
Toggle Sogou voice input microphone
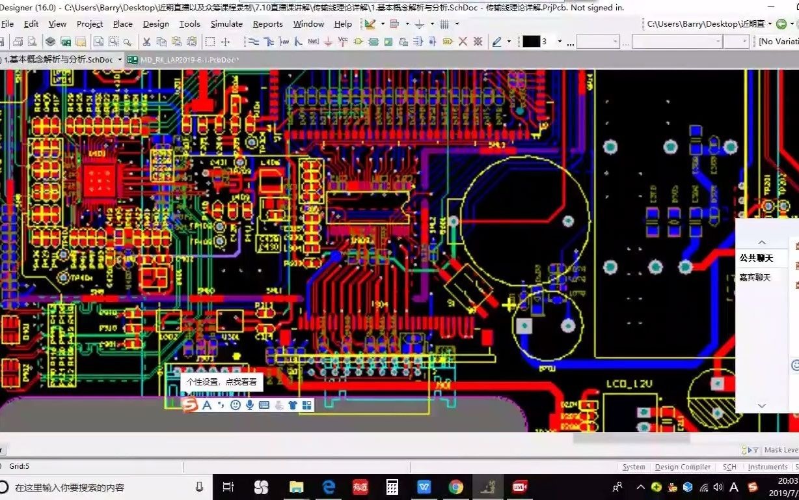(x=250, y=405)
